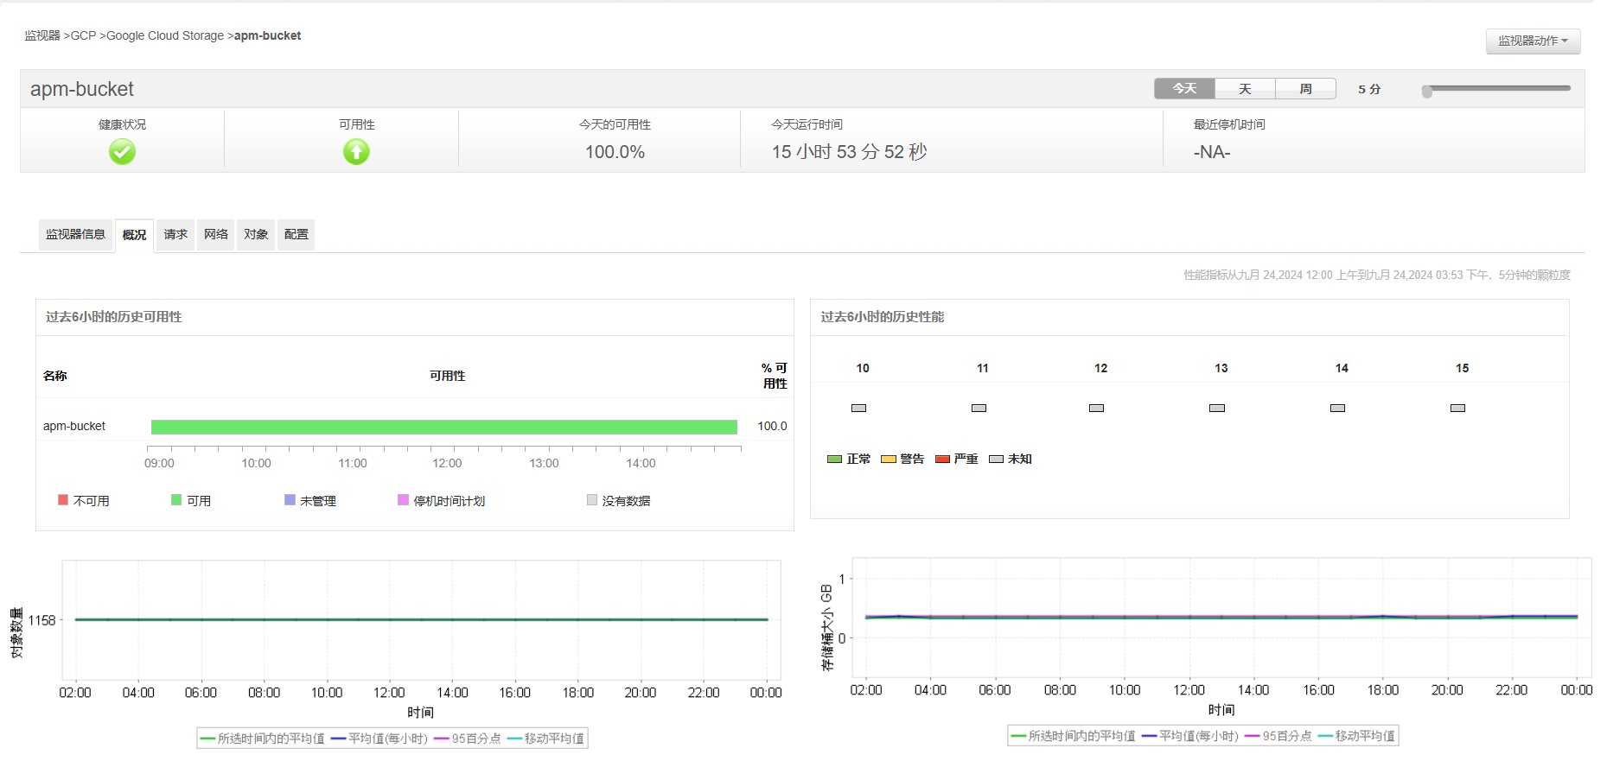
Task: Click hour 11 performance status box
Action: [x=979, y=408]
